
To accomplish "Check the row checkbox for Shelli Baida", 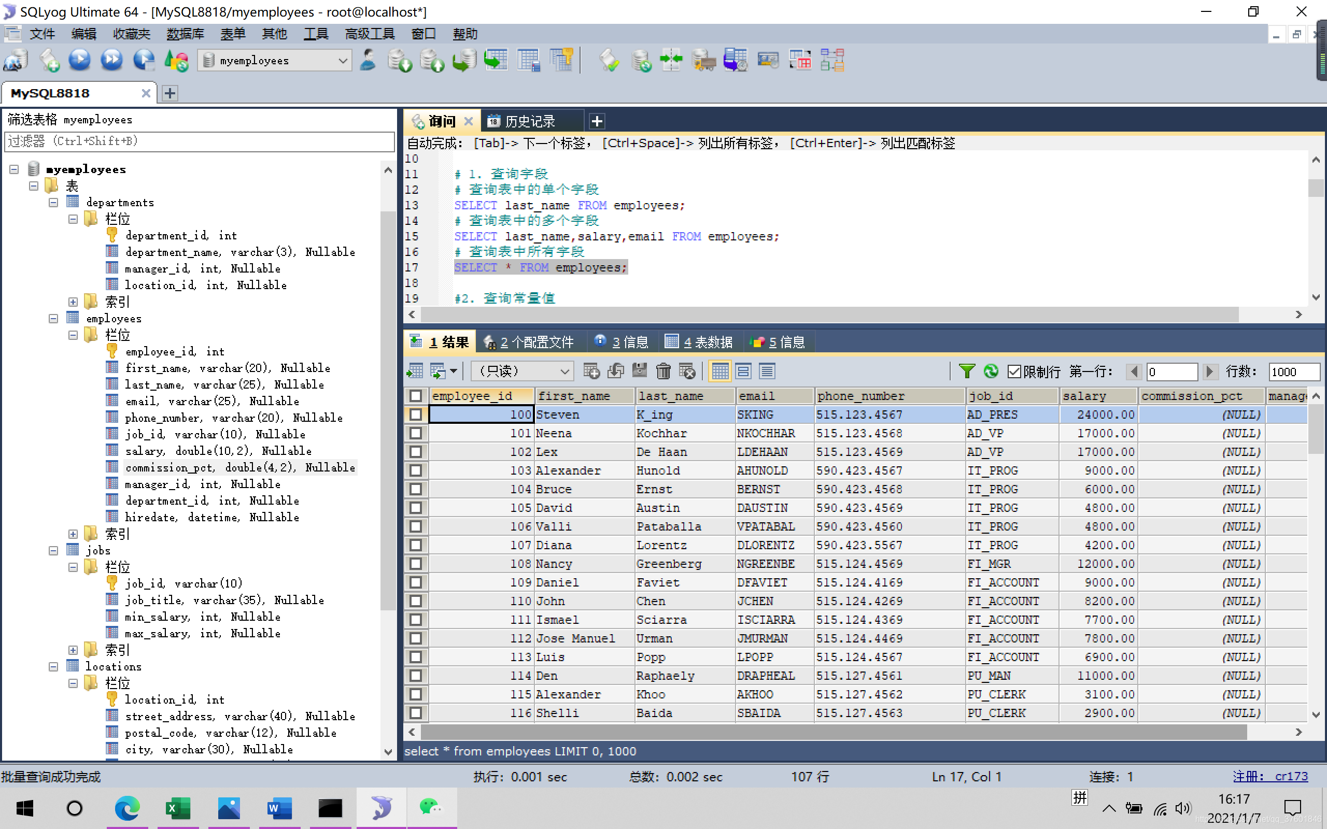I will pyautogui.click(x=416, y=713).
